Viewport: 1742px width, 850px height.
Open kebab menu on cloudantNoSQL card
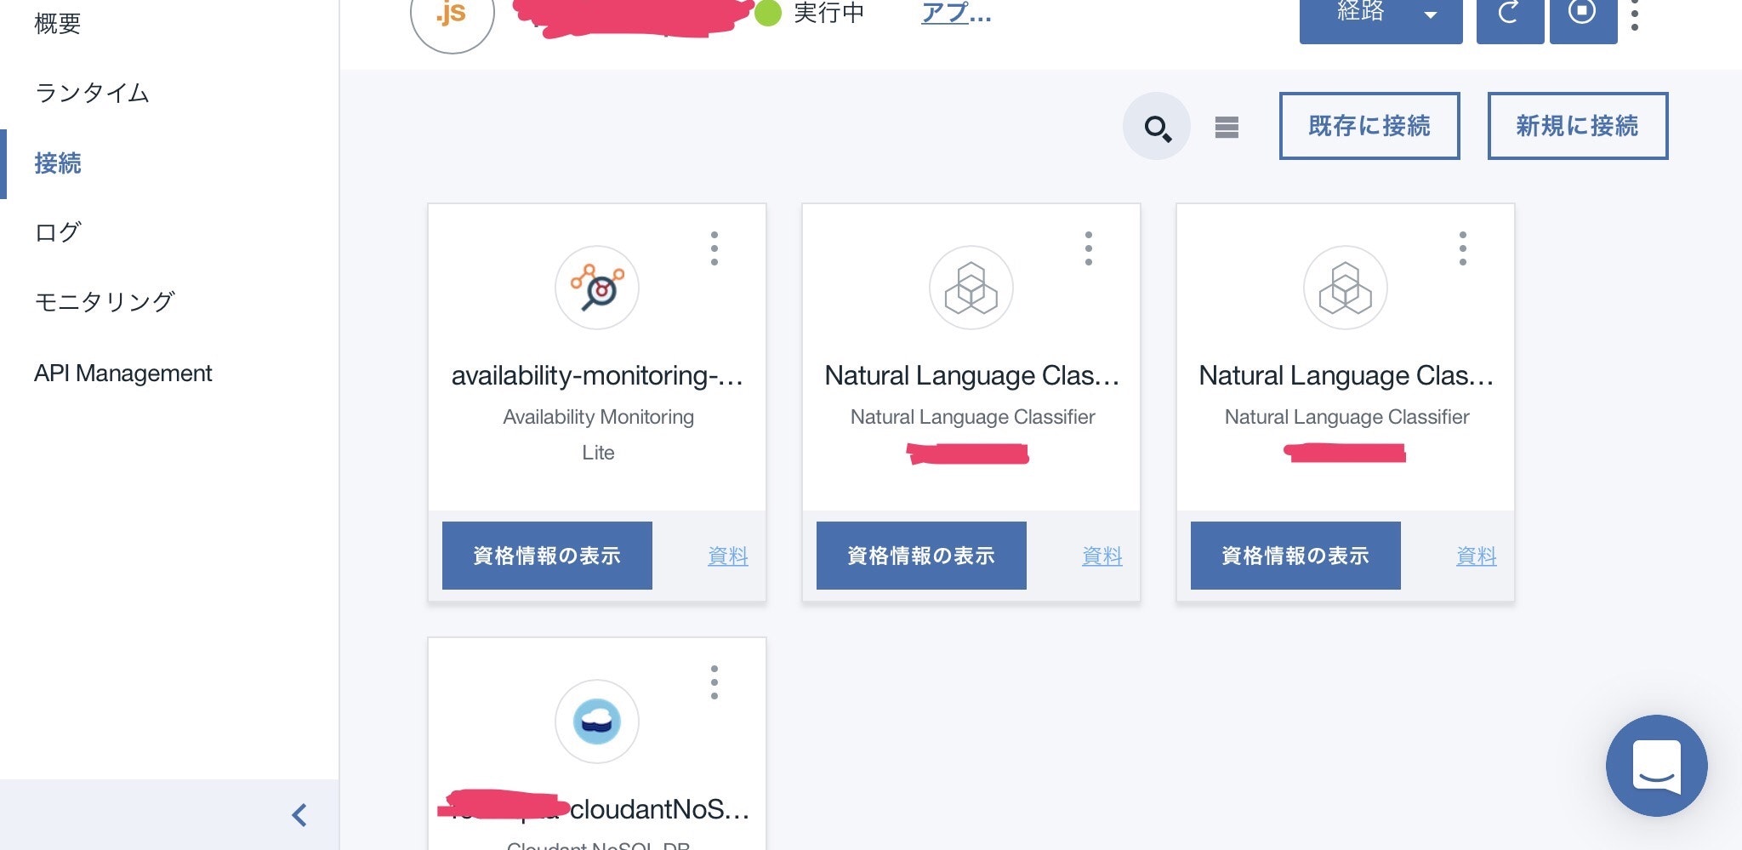pyautogui.click(x=714, y=682)
